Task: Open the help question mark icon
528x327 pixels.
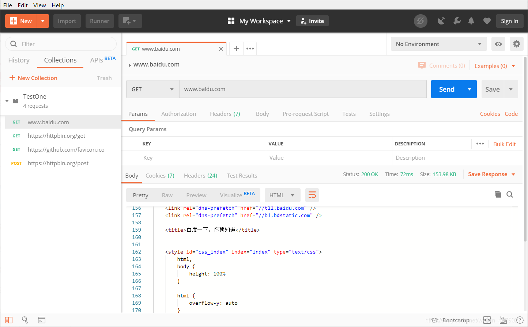Action: [520, 320]
